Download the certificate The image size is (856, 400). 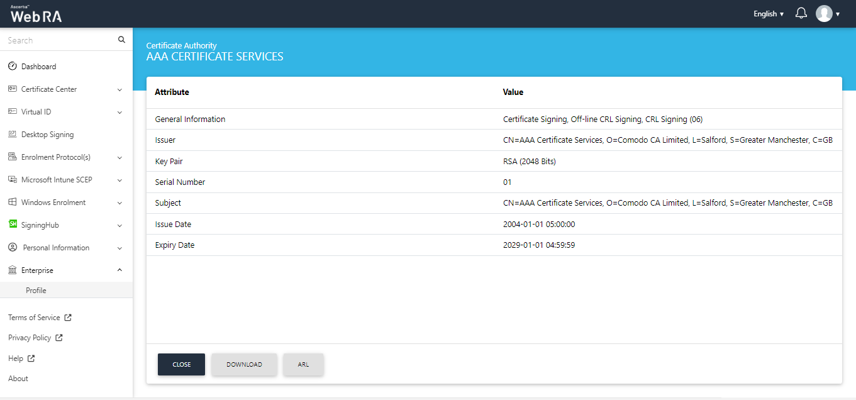click(x=244, y=365)
